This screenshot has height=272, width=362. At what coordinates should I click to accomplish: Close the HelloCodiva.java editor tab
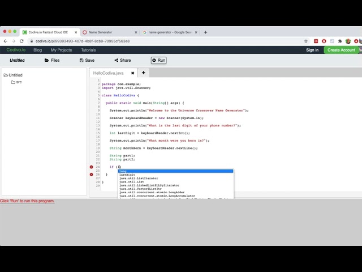pos(132,73)
